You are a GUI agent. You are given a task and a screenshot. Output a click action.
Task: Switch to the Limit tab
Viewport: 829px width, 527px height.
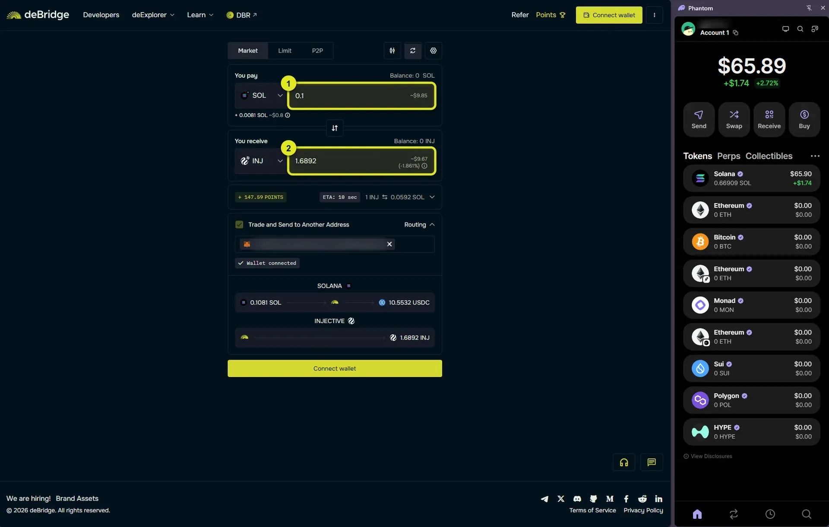click(285, 50)
